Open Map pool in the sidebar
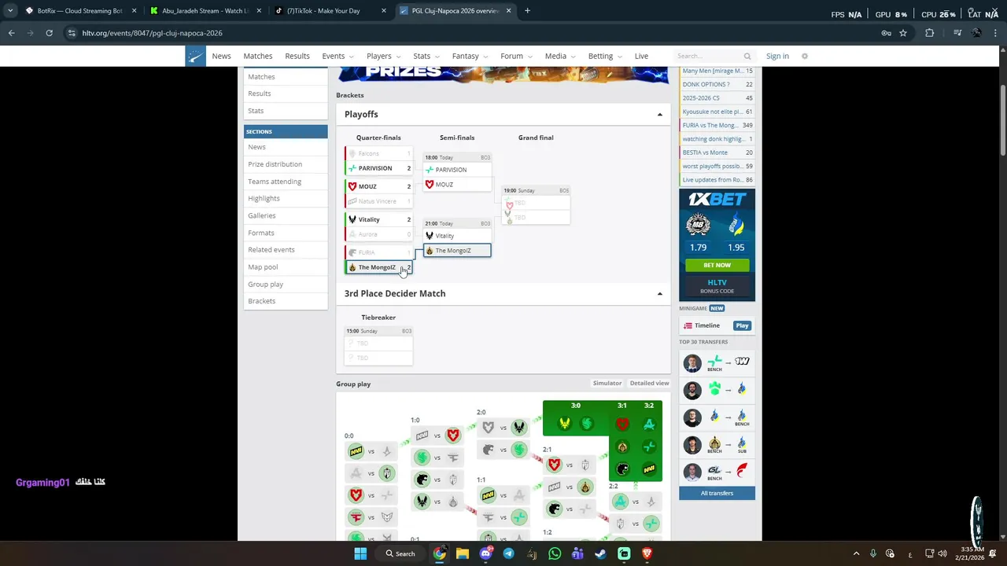 (x=263, y=267)
